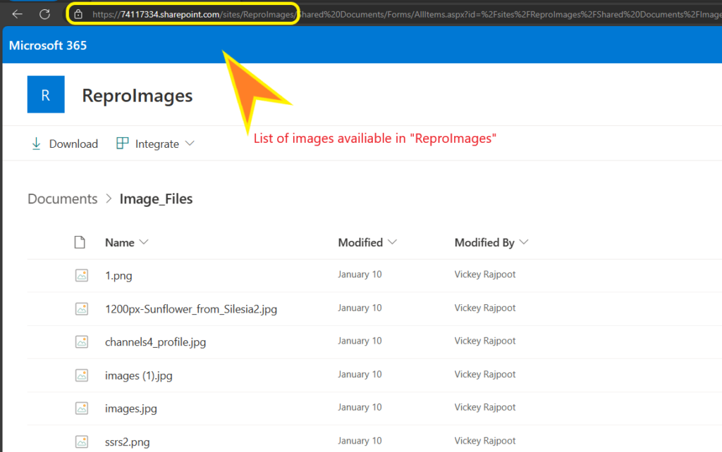The height and width of the screenshot is (452, 722).
Task: Click image icon for 1.png
Action: [x=82, y=275]
